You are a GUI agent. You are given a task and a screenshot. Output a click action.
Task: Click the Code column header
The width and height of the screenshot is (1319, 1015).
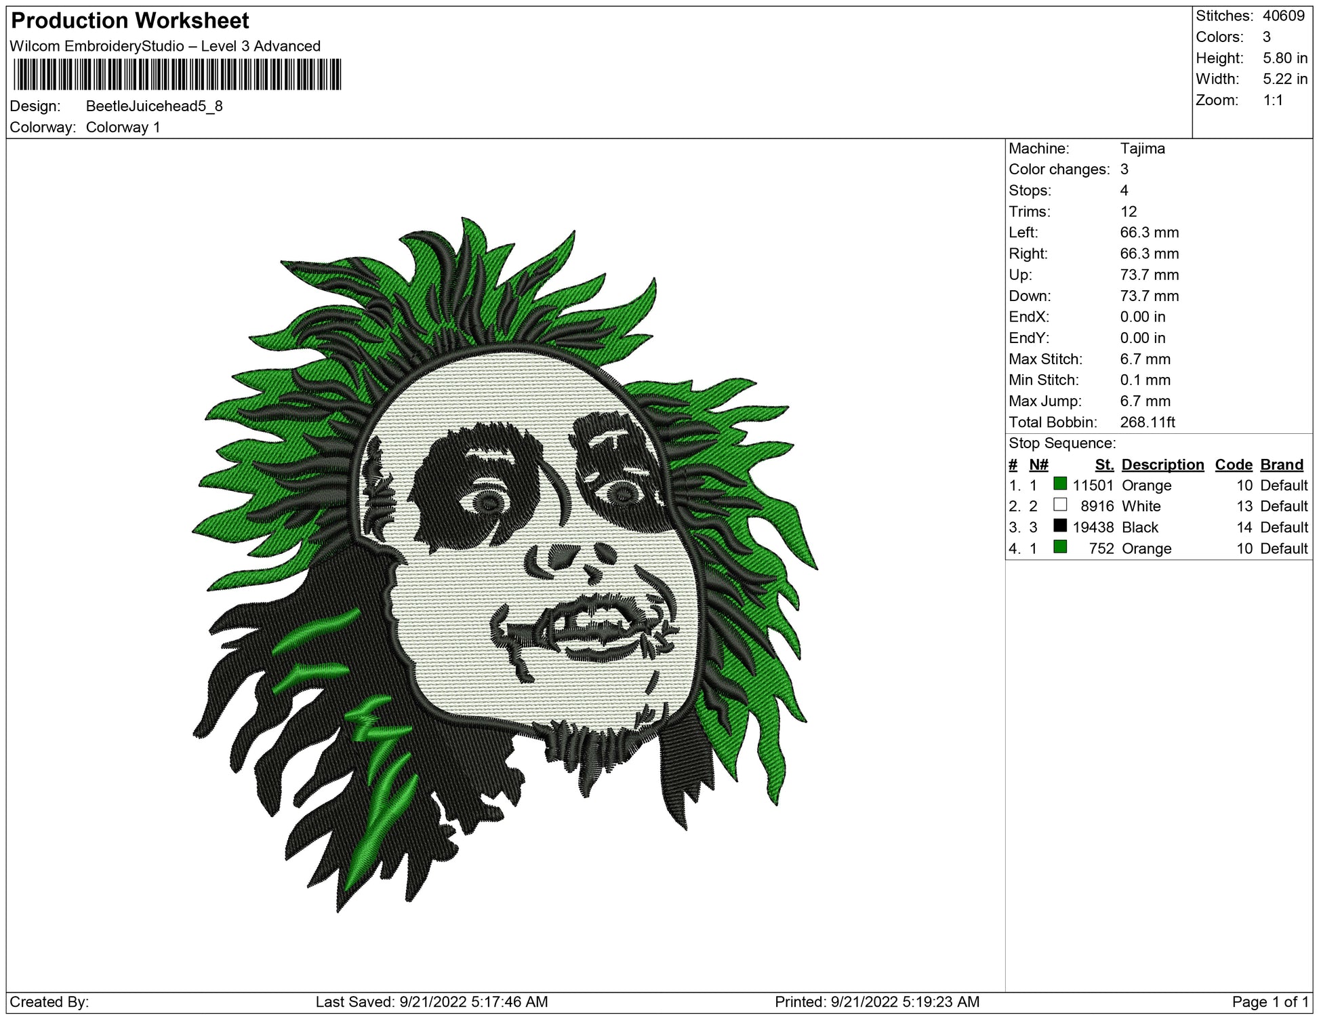1233,464
